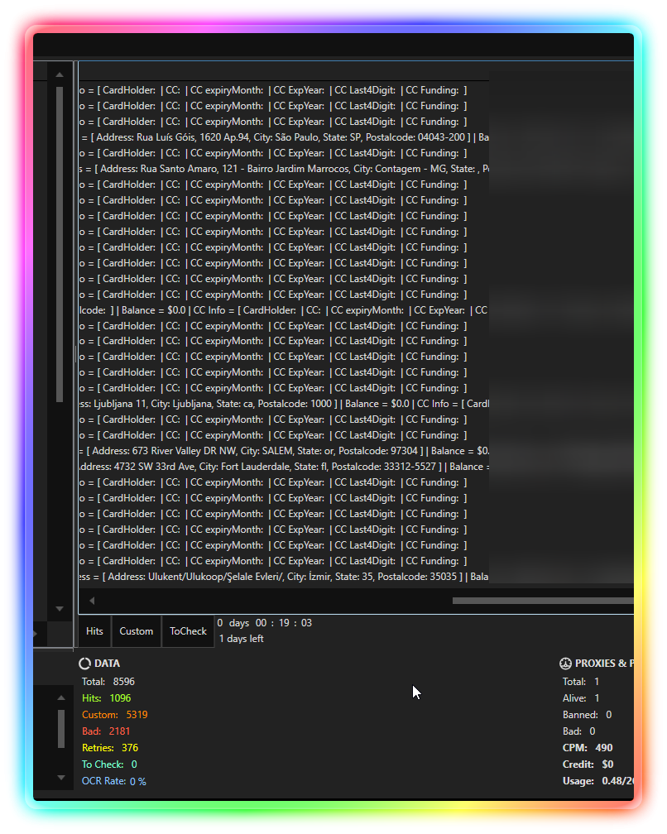Viewport: 667px width, 834px height.
Task: Open the Custom tab
Action: [137, 631]
